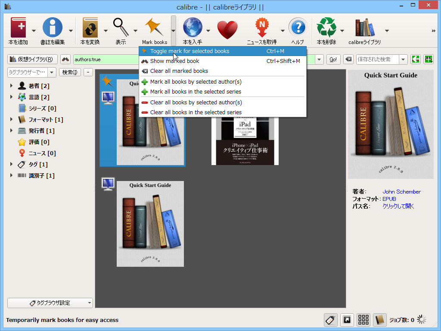This screenshot has width=441, height=331.
Task: Open dropdown arrow next to Fetch news
Action: tap(283, 31)
